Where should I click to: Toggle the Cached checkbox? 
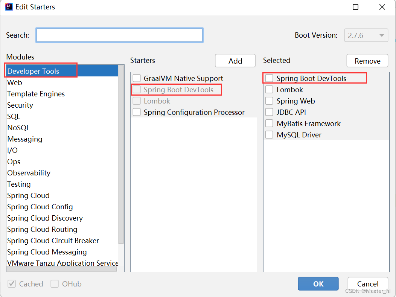(12, 284)
